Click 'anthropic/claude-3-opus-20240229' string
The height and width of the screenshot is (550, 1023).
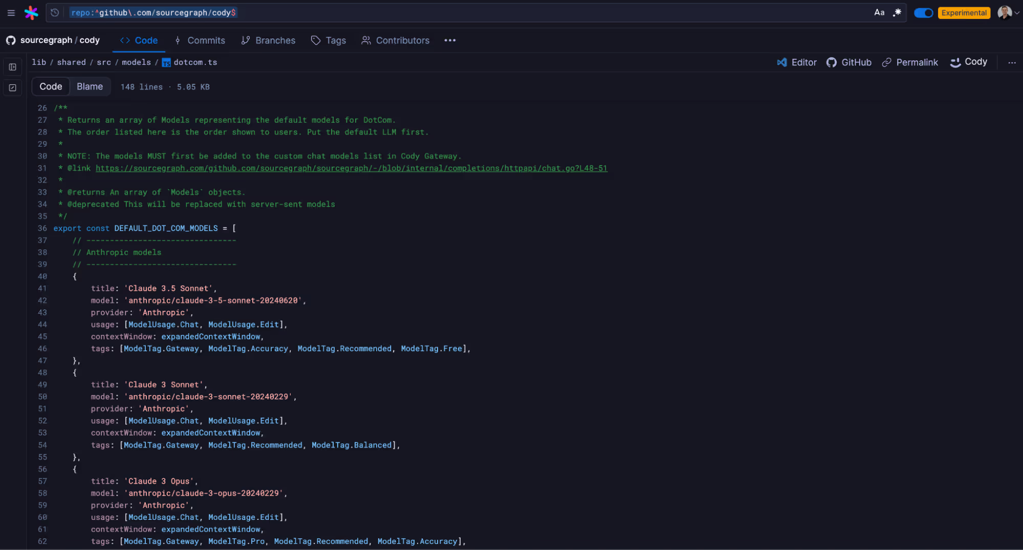pyautogui.click(x=204, y=493)
